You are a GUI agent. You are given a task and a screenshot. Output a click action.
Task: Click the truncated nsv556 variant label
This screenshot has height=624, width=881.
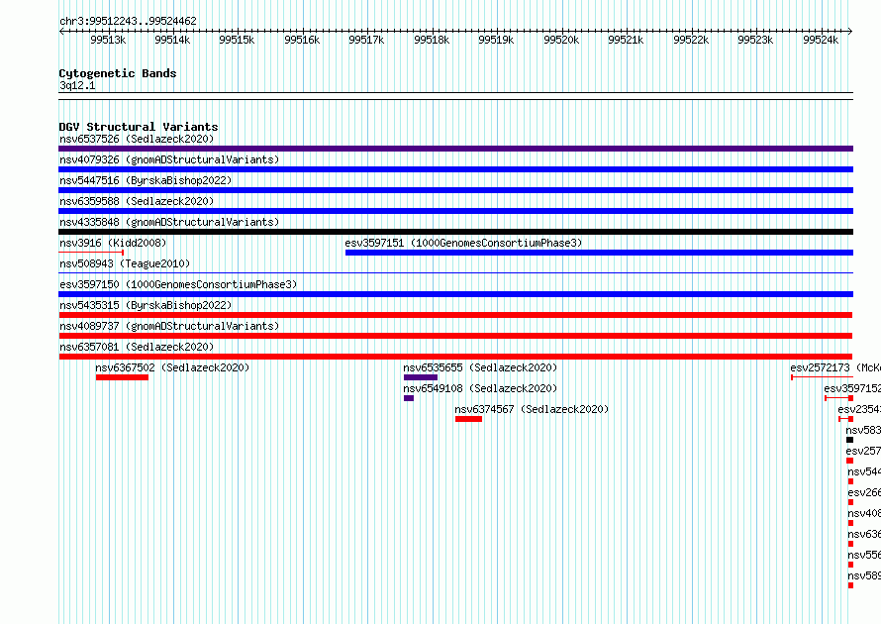[x=864, y=555]
